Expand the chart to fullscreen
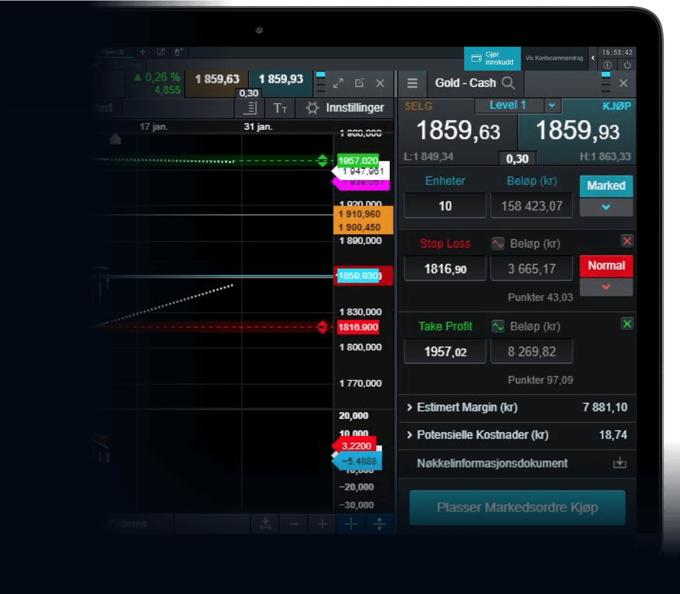The width and height of the screenshot is (680, 594). pyautogui.click(x=338, y=83)
